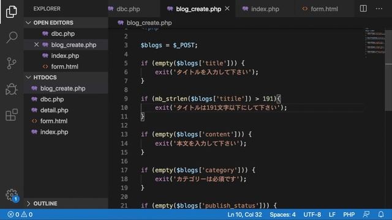Click blog_create.php in the breadcrumb
Viewport: 392px width, 220px height.
pyautogui.click(x=149, y=23)
